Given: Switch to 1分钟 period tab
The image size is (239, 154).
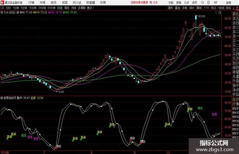Looking at the screenshot, I should (16, 8).
